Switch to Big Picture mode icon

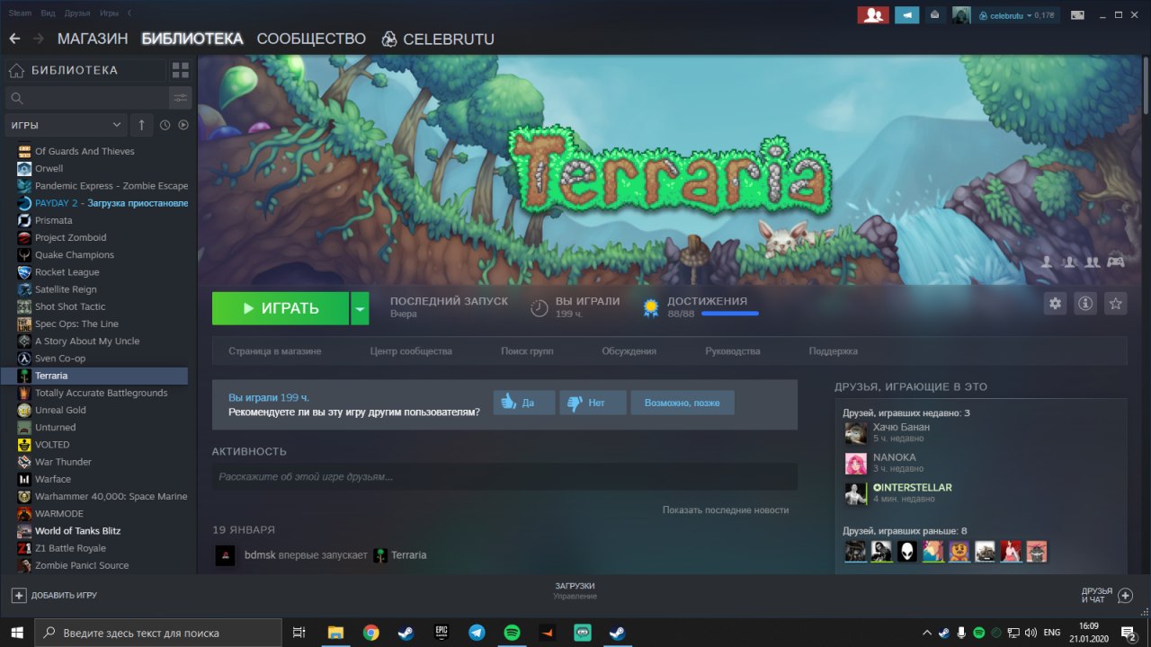point(1076,14)
